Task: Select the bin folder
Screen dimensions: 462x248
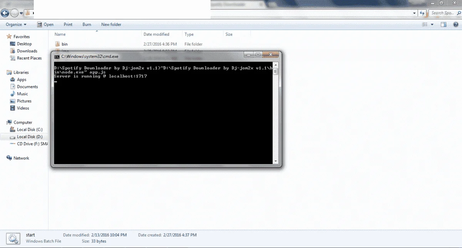Action: 62,44
